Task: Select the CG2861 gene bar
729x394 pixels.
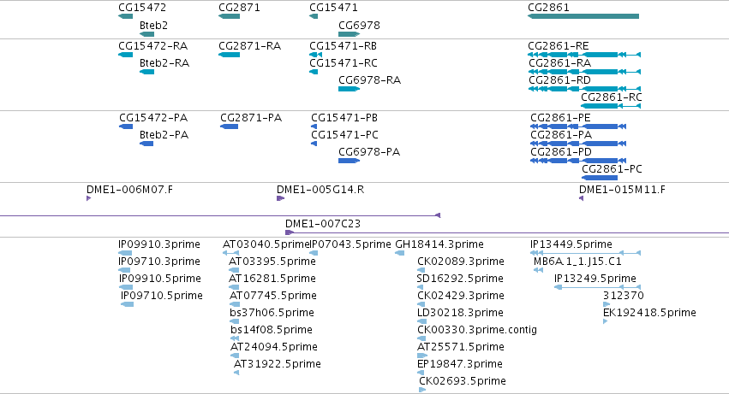Action: tap(583, 16)
